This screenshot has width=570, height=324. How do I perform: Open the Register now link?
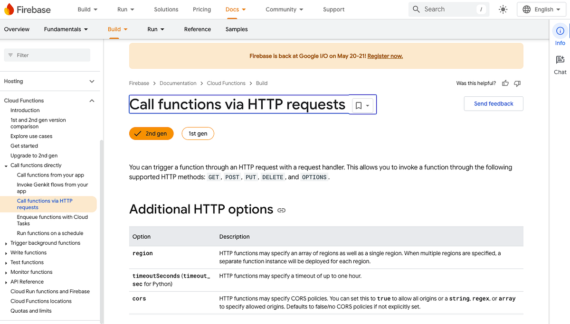[385, 56]
